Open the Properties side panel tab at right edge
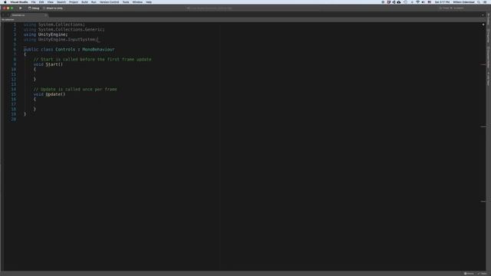The image size is (491, 276). (488, 36)
